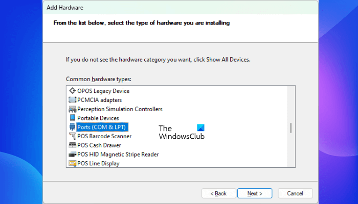
Task: Choose "POS Cash Drawer" hardware type
Action: click(x=100, y=145)
